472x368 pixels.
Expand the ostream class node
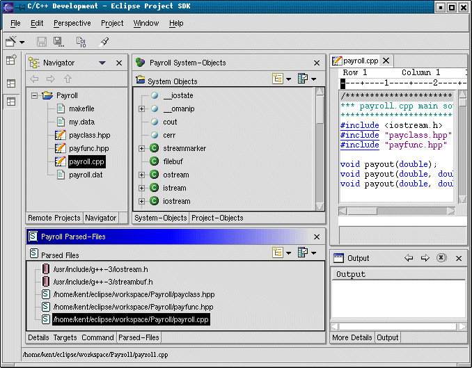pyautogui.click(x=142, y=175)
